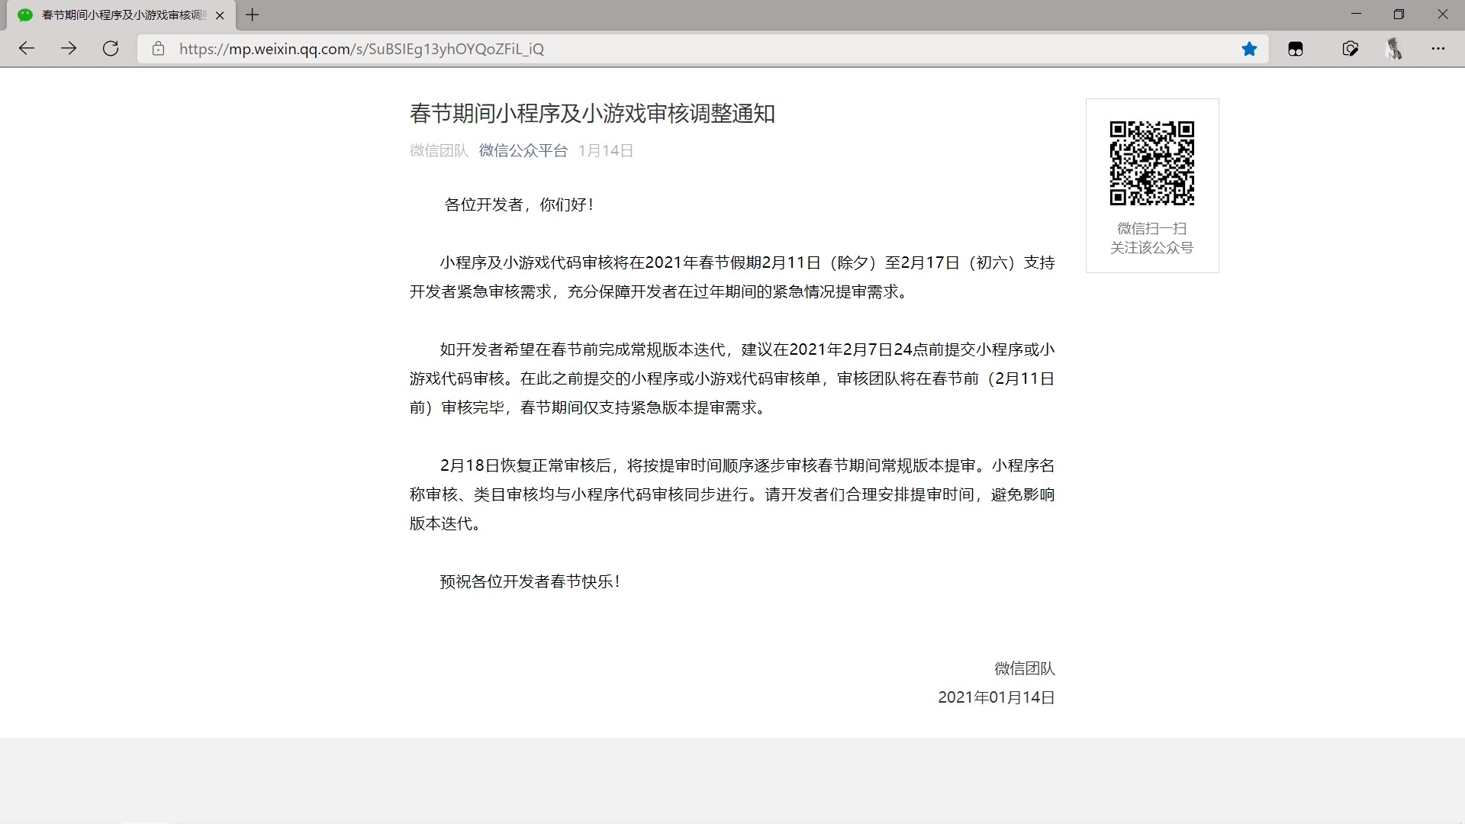
Task: Click the lock site-info icon
Action: point(158,49)
